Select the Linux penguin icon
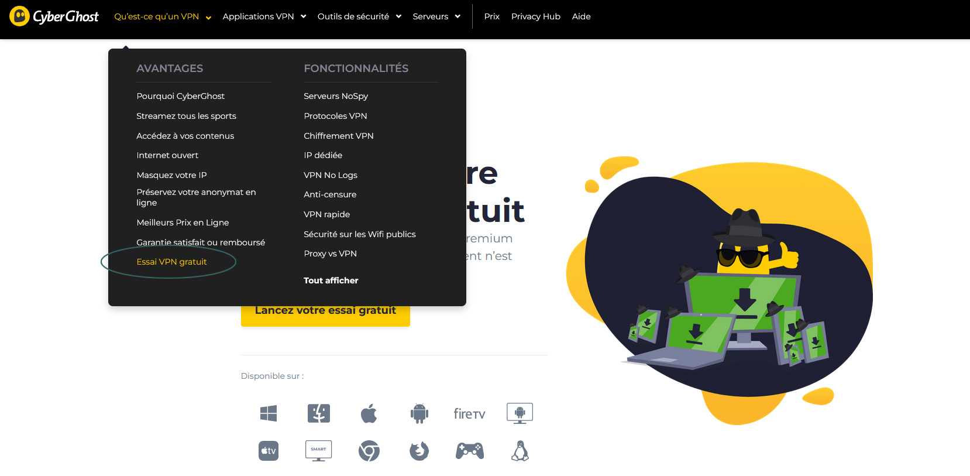The image size is (970, 476). coord(520,451)
